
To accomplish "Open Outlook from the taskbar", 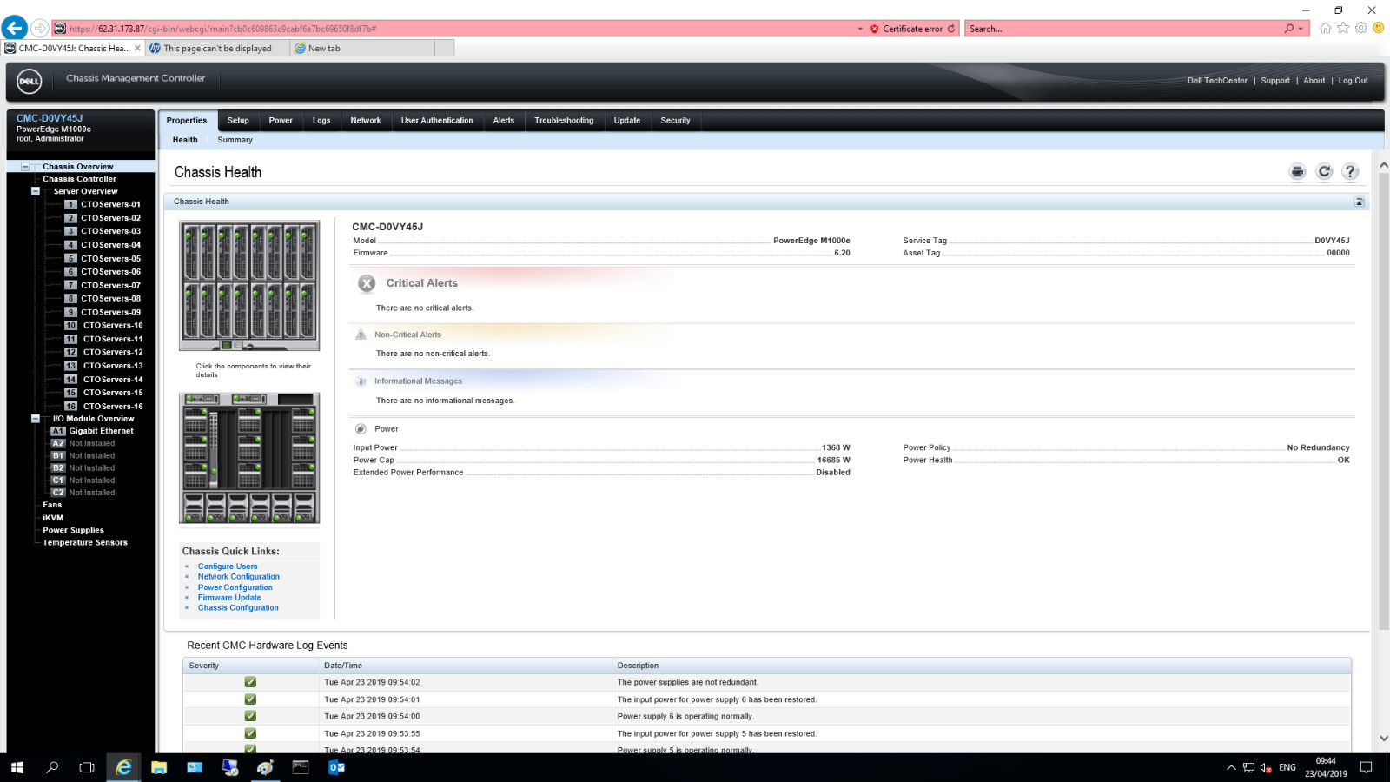I will pyautogui.click(x=336, y=767).
